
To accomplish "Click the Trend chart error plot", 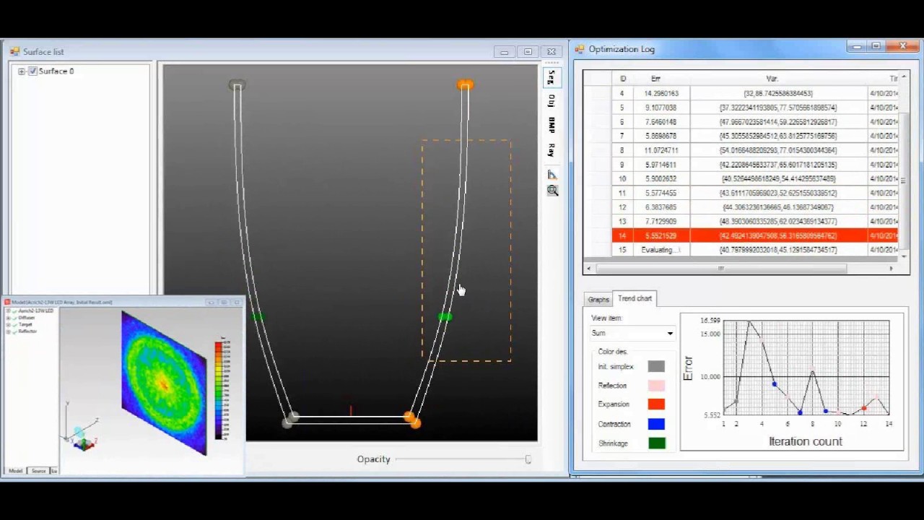I will pyautogui.click(x=792, y=383).
